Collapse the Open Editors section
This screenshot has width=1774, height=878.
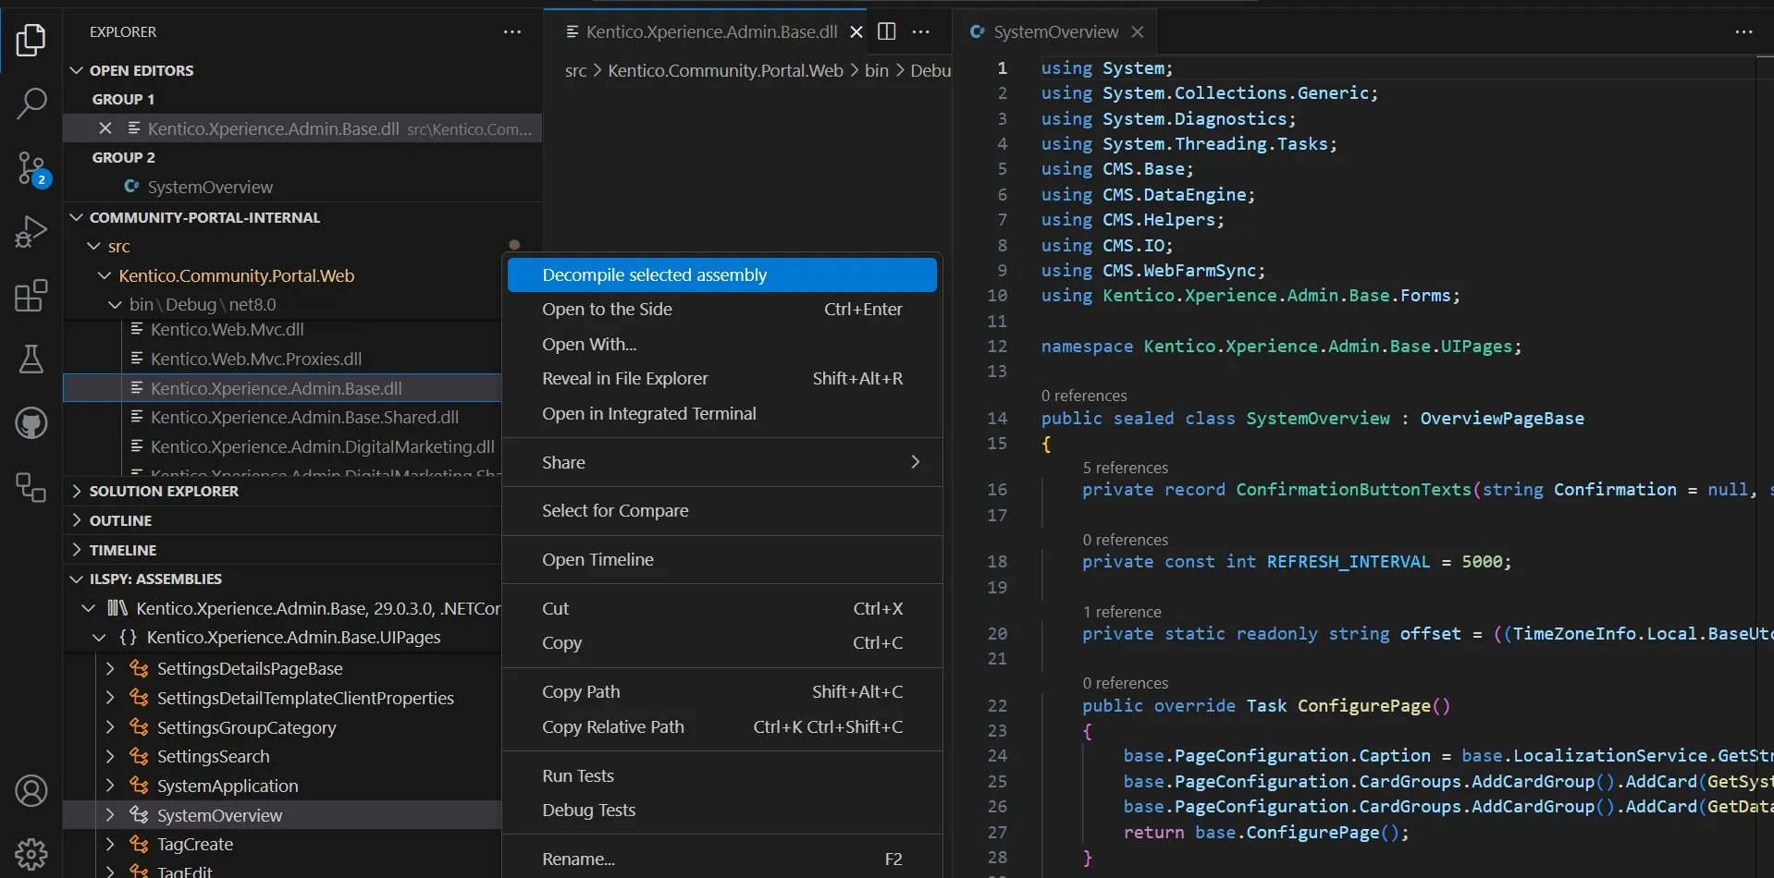point(77,70)
